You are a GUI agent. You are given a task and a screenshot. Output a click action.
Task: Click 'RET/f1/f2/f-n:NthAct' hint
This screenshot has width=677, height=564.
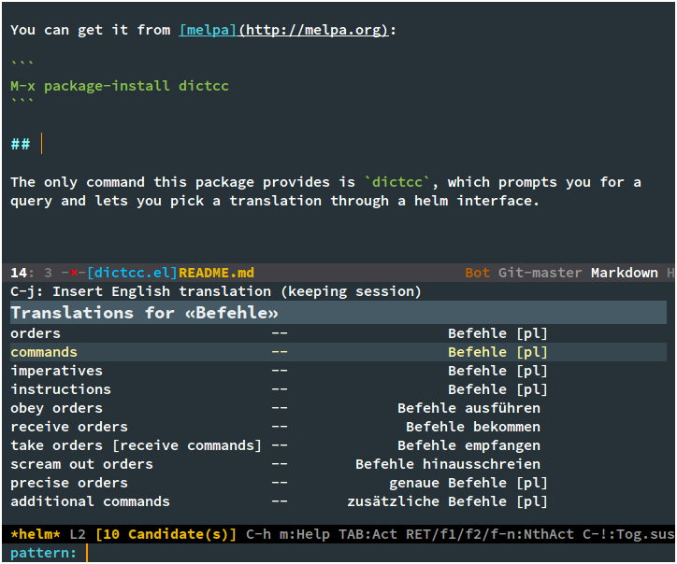tap(490, 534)
